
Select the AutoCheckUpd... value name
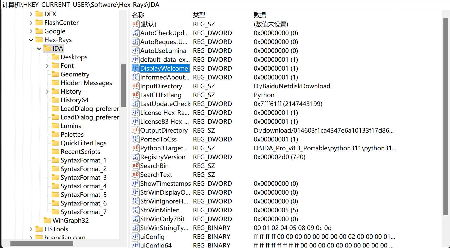[x=165, y=33]
